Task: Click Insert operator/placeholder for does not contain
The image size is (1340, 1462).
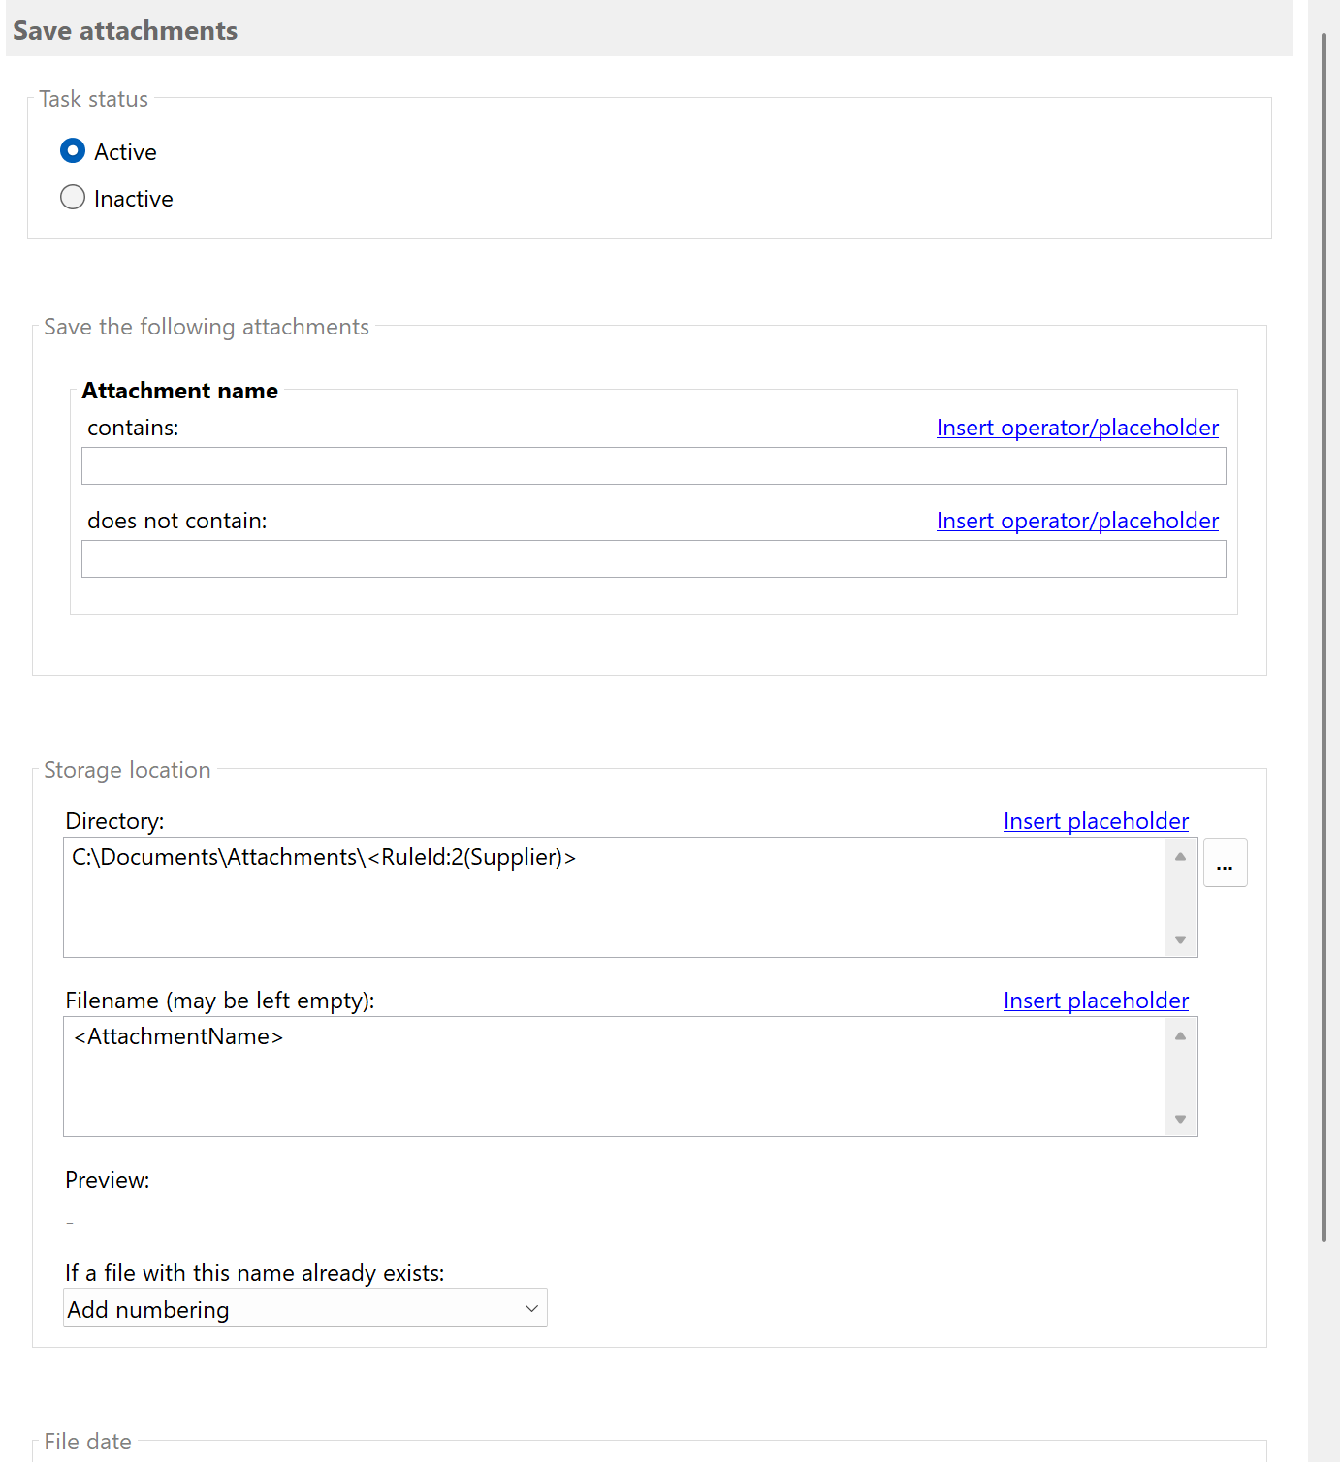Action: (1076, 521)
